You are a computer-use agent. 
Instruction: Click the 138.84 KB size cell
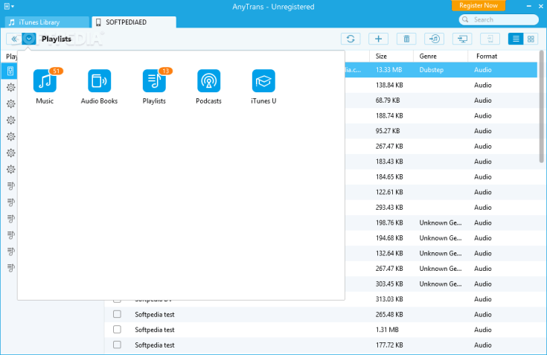pos(389,85)
